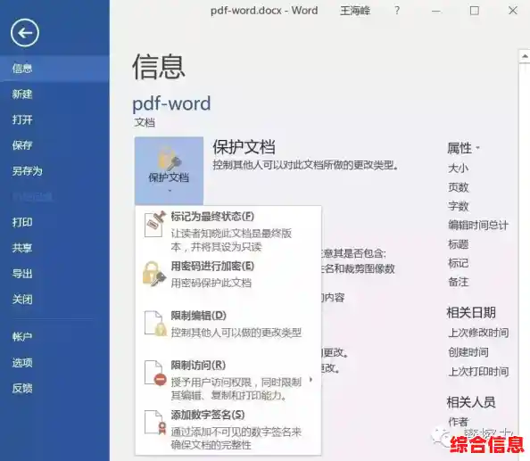Click the 上次修改时间 label
The height and width of the screenshot is (461, 530).
click(x=478, y=333)
